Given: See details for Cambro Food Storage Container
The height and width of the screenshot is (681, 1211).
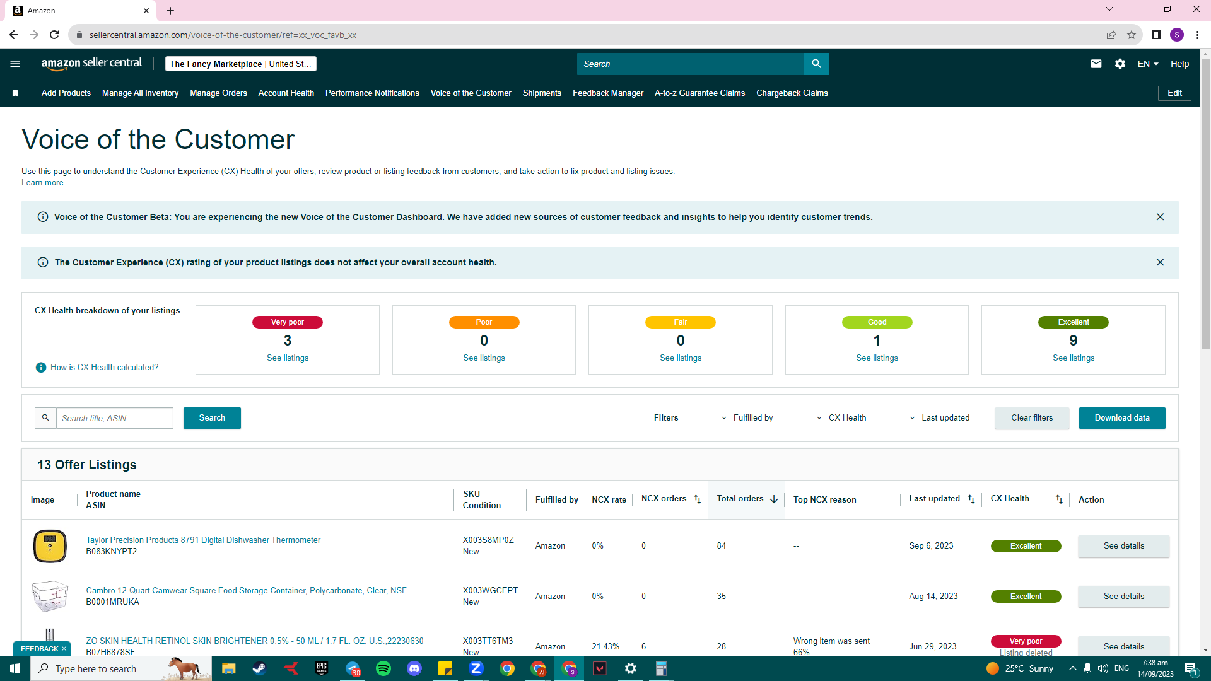Looking at the screenshot, I should point(1124,597).
